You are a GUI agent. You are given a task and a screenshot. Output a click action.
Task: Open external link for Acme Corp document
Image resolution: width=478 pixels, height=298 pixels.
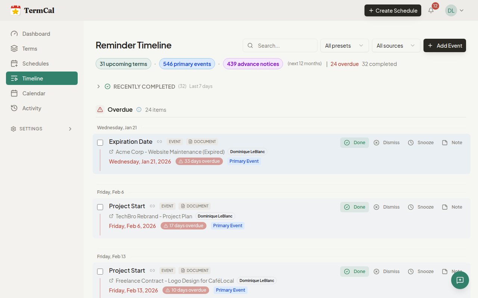[111, 152]
